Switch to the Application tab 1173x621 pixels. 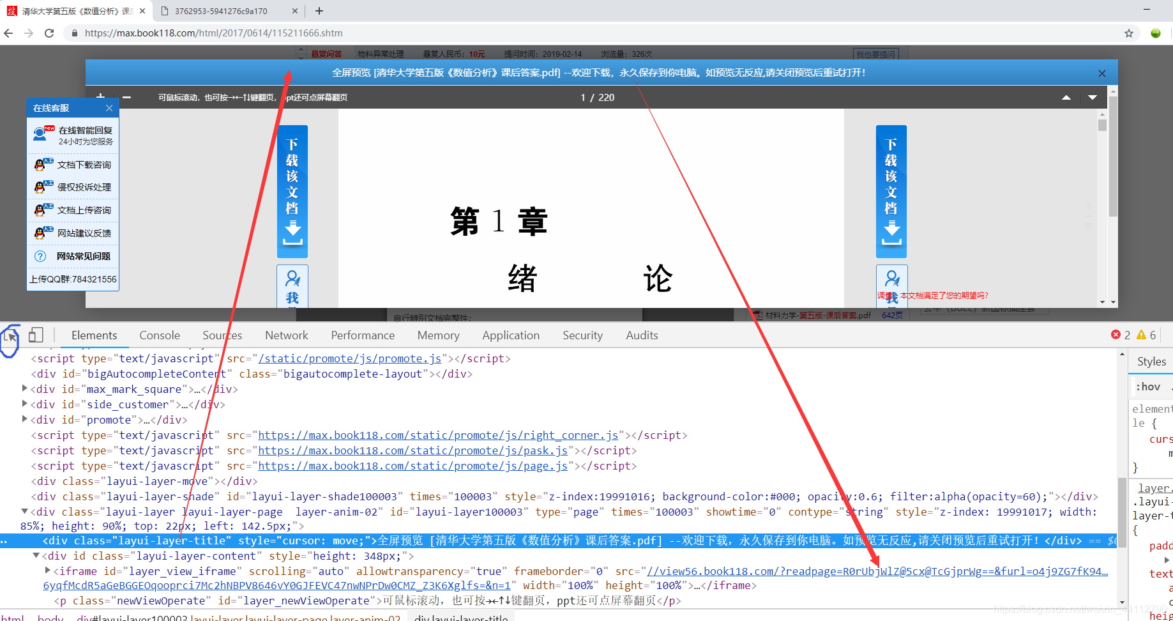(x=511, y=335)
